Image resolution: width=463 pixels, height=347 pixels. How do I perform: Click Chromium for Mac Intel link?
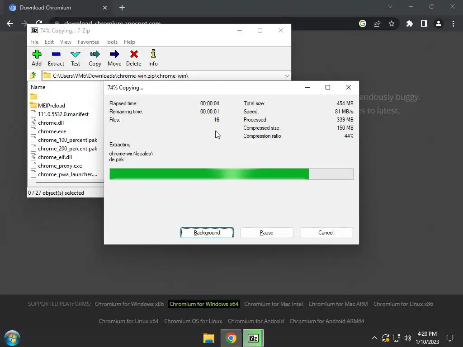coord(274,304)
